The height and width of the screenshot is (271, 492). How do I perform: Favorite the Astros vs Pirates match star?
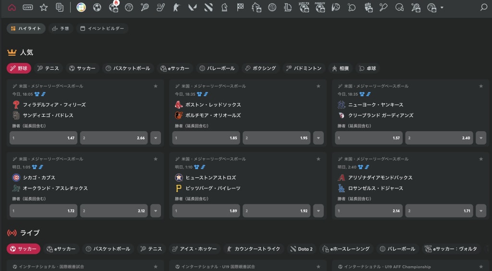coord(318,159)
